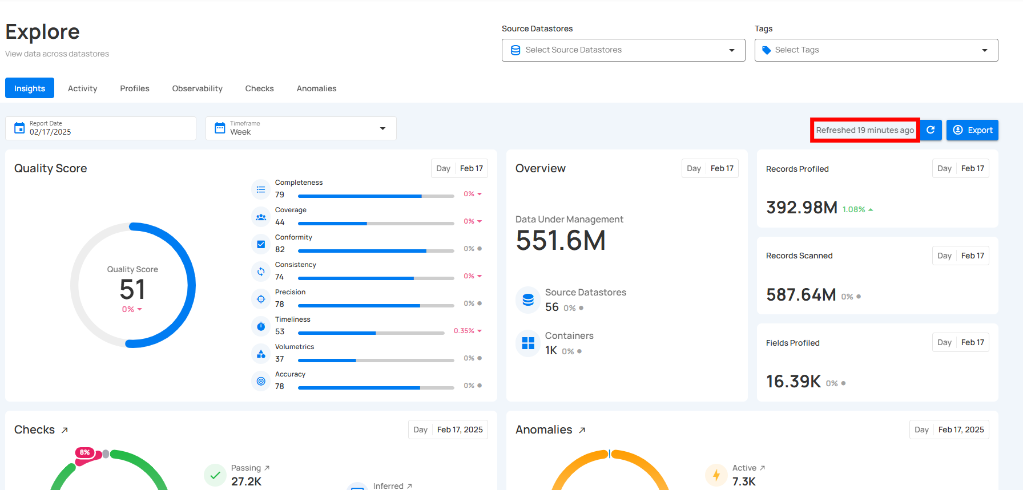Click the Conformity checkbox icon
Viewport: 1023px width, 490px height.
(261, 244)
